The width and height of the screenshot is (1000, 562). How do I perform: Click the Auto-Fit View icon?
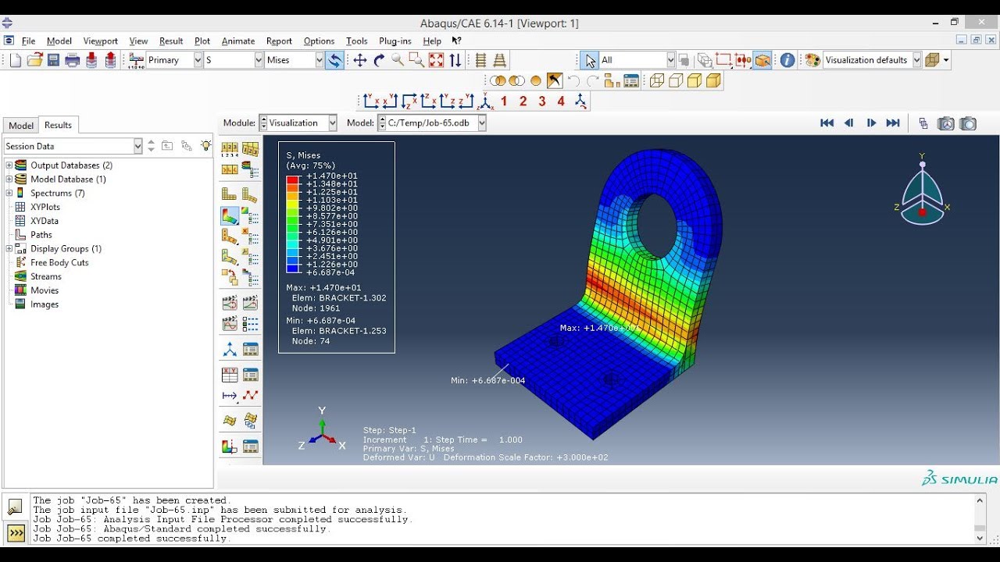click(436, 60)
